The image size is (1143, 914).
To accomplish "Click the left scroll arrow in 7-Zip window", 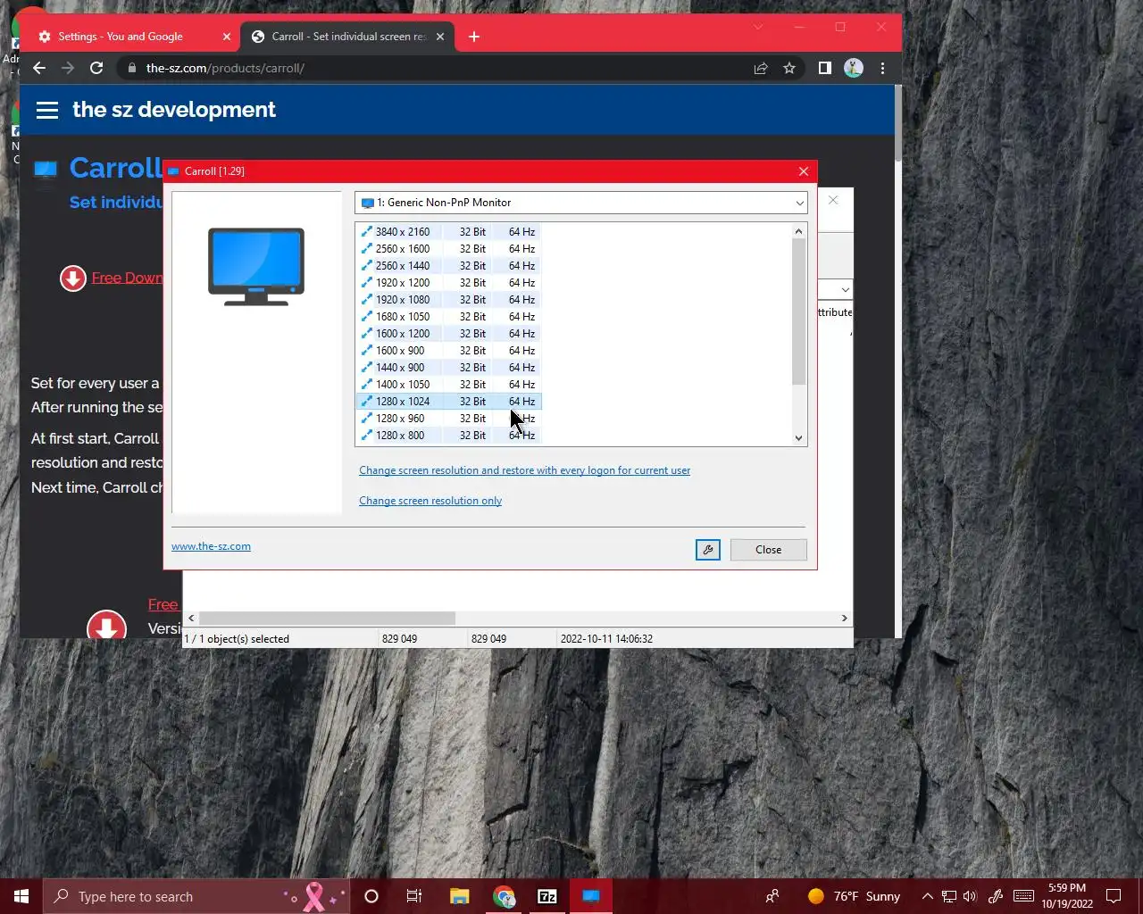I will (x=191, y=618).
